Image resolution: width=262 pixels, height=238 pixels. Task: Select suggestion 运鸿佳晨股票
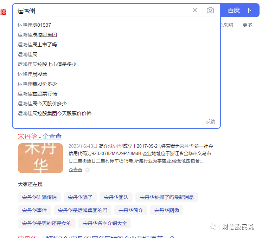(32, 74)
